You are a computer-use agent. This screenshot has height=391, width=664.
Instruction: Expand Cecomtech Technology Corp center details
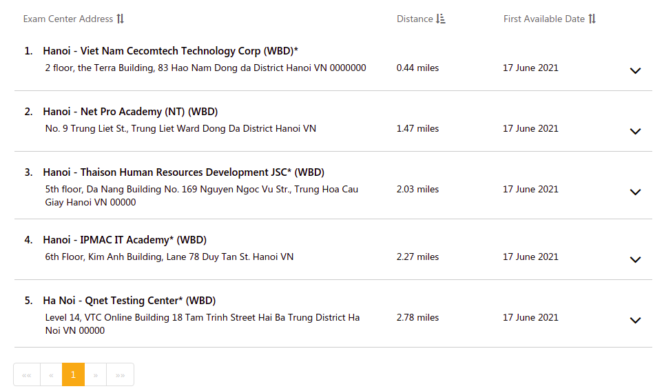635,70
